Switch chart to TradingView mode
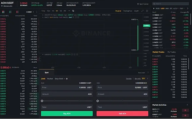192x119 pixels. [x=128, y=11]
